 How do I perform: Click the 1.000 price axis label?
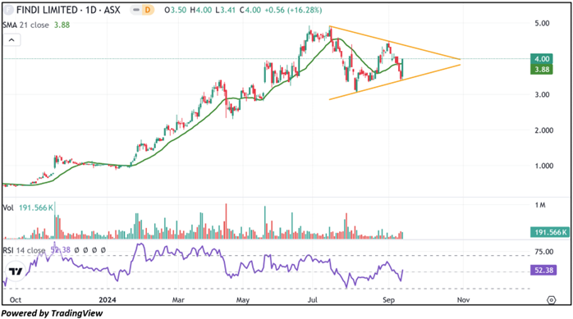pos(544,166)
